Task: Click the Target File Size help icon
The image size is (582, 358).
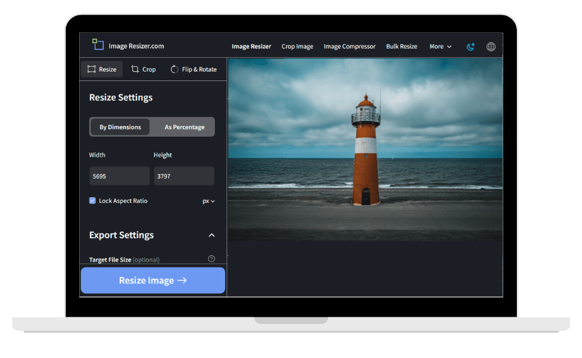Action: [211, 258]
